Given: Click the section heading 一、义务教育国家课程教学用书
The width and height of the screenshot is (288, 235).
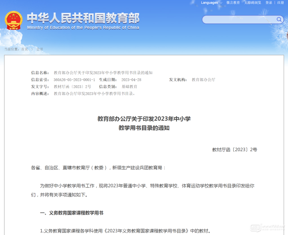Looking at the screenshot, I should click(x=71, y=213).
